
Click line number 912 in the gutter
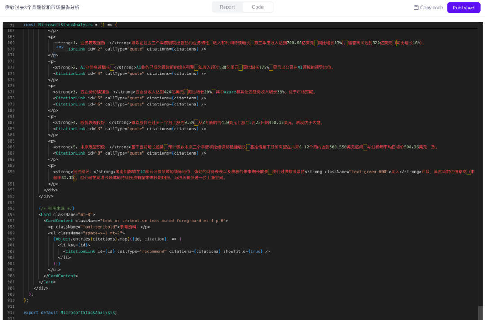(11, 312)
